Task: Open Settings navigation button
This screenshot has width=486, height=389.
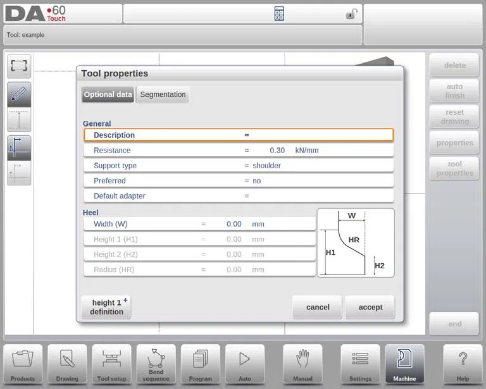Action: click(x=360, y=364)
